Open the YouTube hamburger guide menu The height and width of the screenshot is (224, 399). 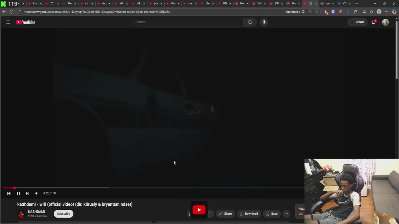(8, 22)
